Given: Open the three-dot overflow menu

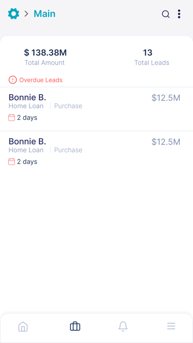Looking at the screenshot, I should coord(179,14).
